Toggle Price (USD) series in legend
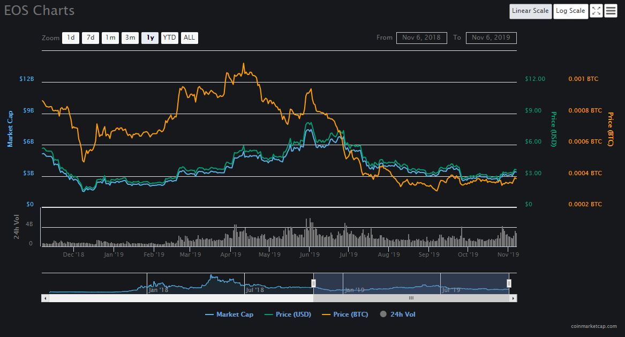This screenshot has height=337, width=625. coord(288,314)
